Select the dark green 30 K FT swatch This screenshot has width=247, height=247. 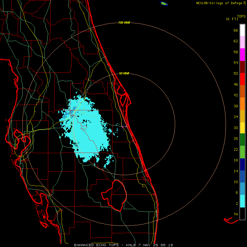click(x=242, y=140)
